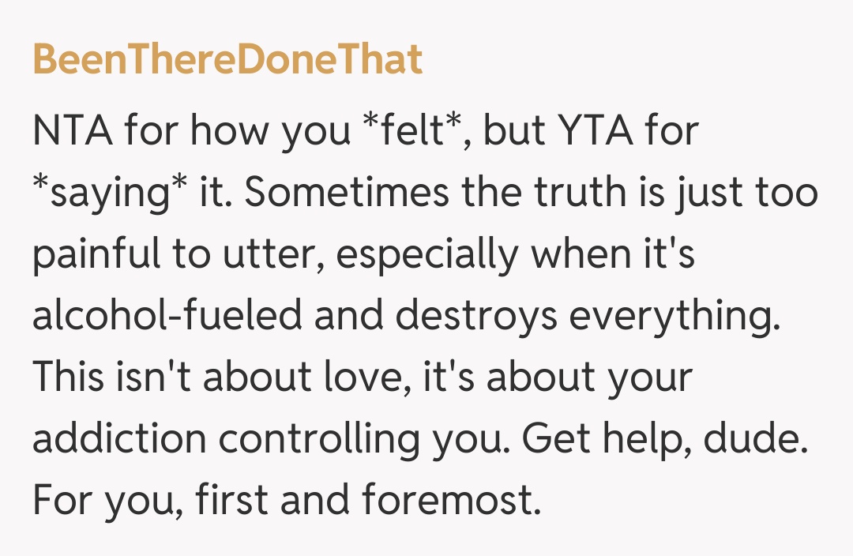Screen dimensions: 853x556
Task: Click the word "foremost" ending the comment
Action: tap(449, 502)
